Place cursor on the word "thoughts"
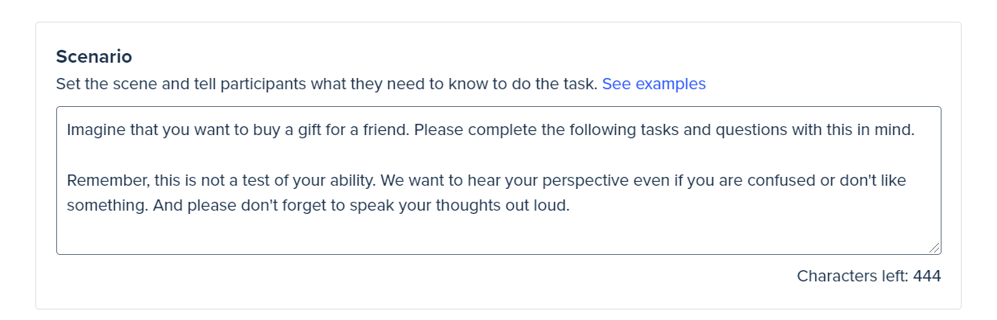997x320 pixels. pyautogui.click(x=470, y=206)
